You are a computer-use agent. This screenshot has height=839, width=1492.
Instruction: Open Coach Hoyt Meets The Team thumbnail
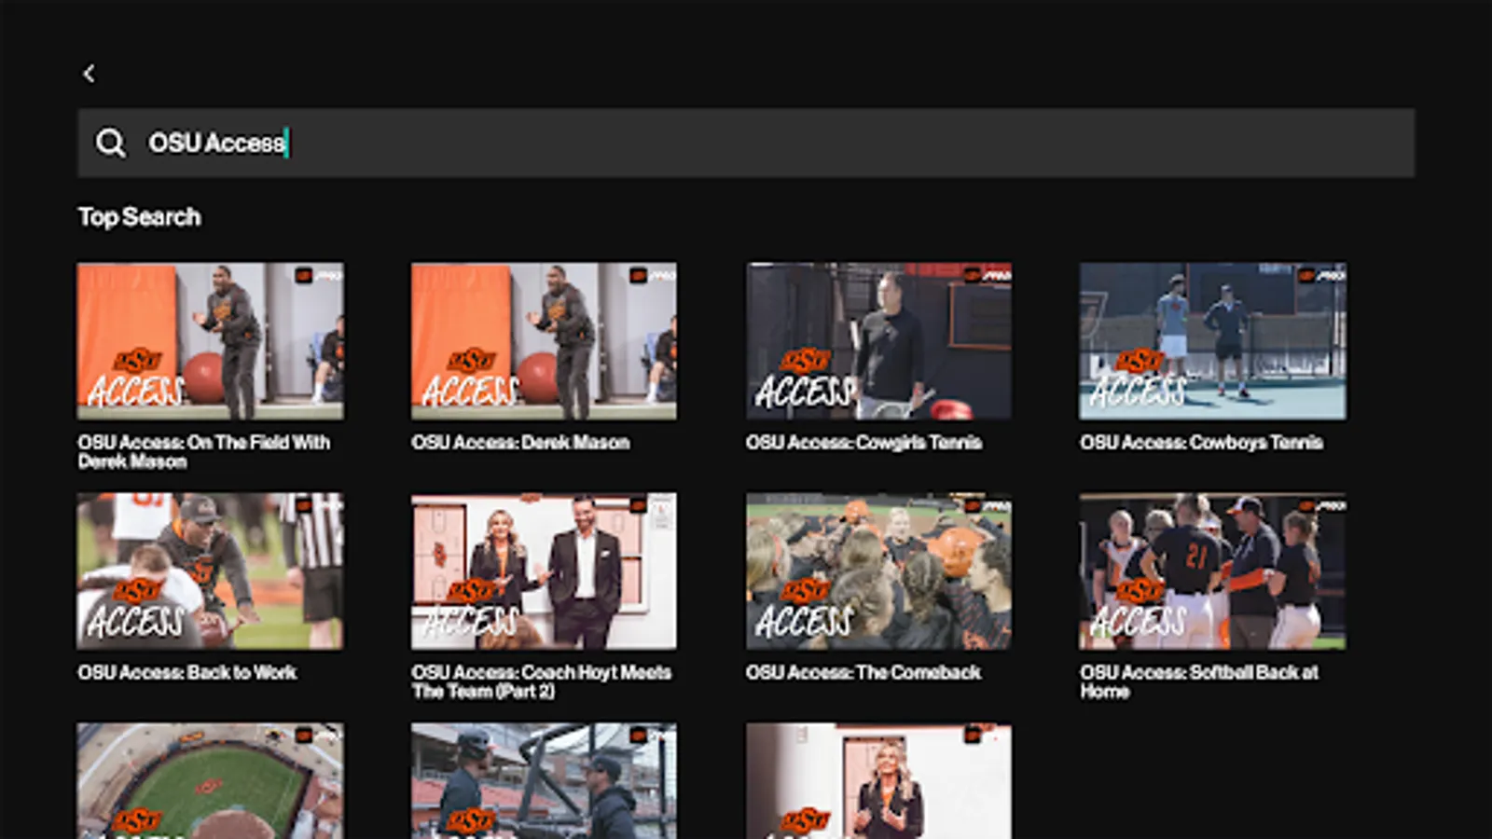545,571
